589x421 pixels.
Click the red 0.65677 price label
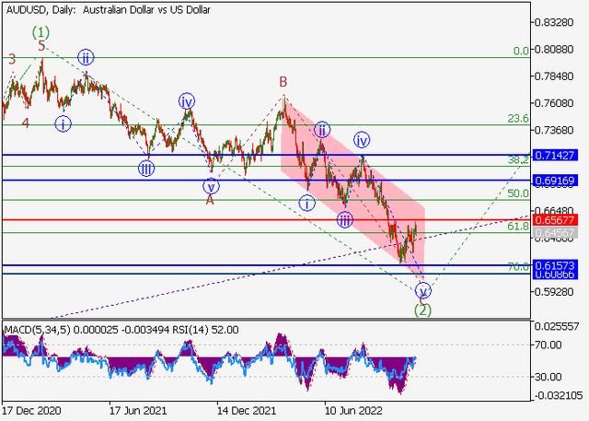tap(560, 220)
